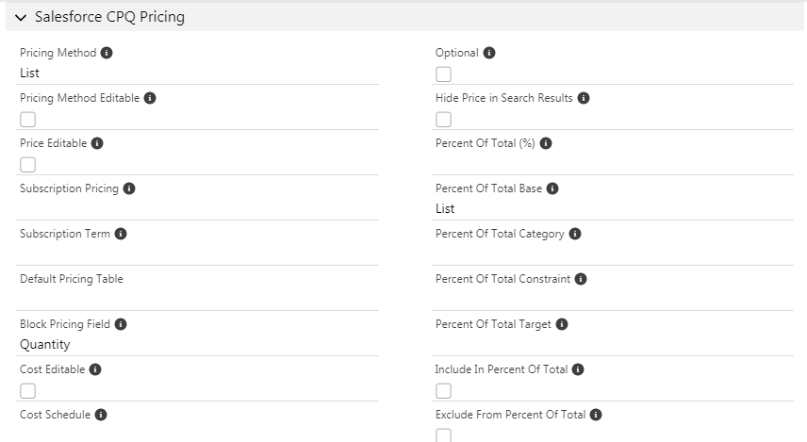Click the Block Pricing Field value Quantity
Viewport: 807px width, 442px height.
pos(45,344)
